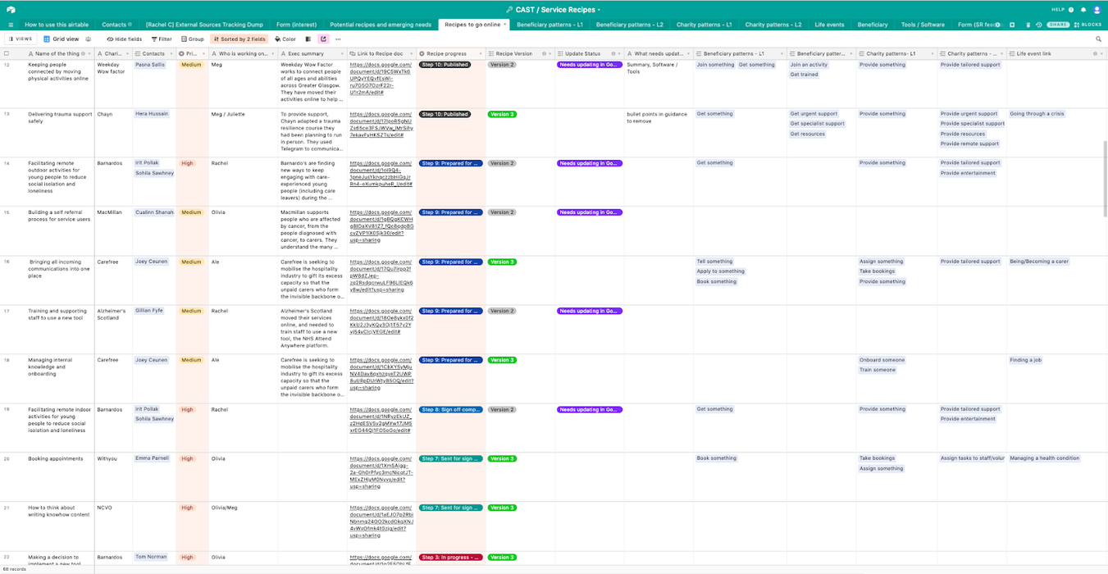Open Update Status column dropdown arrow
1108x574 pixels.
pos(619,53)
